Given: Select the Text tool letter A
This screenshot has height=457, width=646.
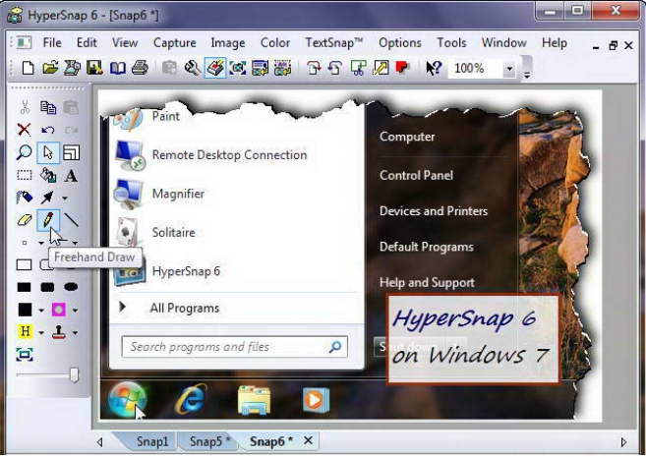Looking at the screenshot, I should coord(71,176).
